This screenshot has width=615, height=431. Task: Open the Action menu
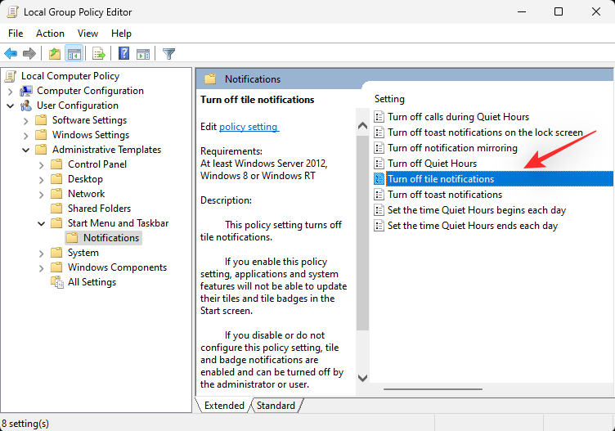click(50, 34)
